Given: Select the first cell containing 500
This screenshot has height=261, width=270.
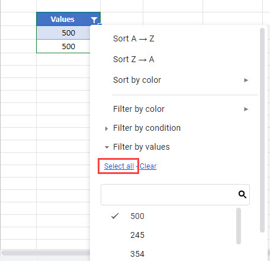Looking at the screenshot, I should [63, 33].
